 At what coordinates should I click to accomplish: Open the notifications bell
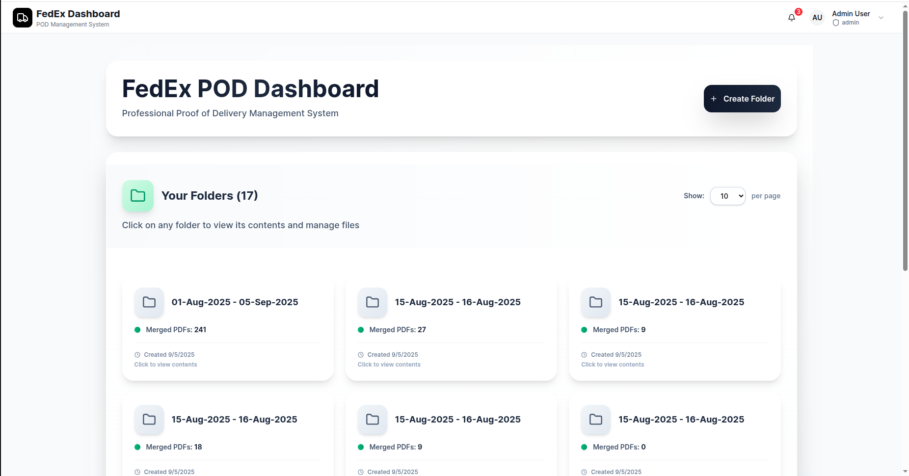tap(791, 18)
